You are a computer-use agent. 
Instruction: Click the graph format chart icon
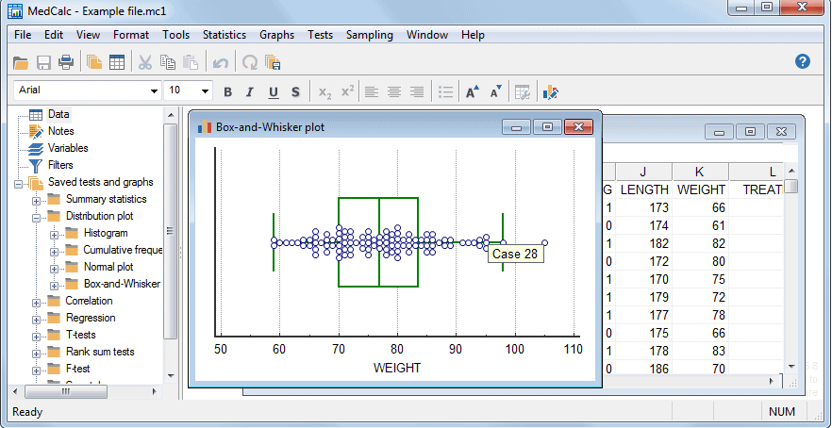pos(551,92)
